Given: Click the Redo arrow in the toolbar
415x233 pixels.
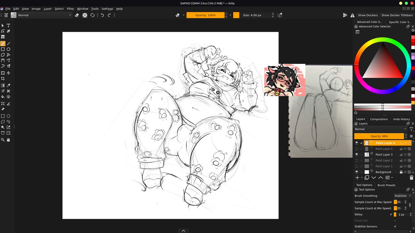Looking at the screenshot, I should point(109,15).
